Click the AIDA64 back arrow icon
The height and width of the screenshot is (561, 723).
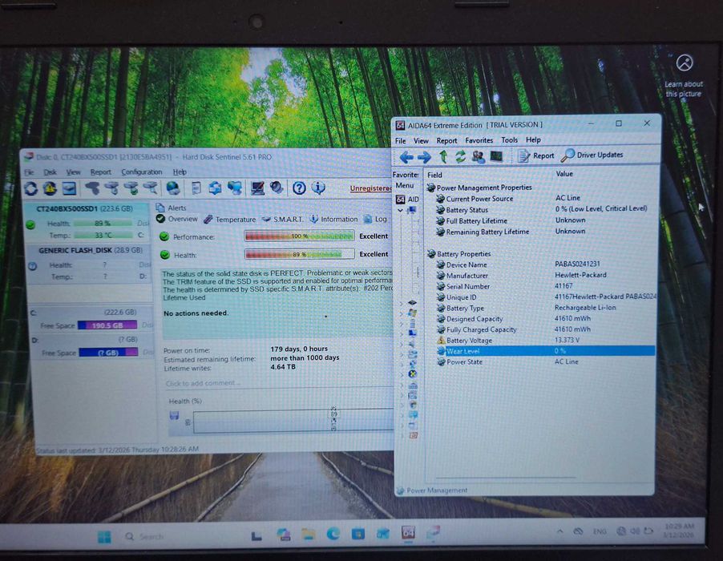[x=406, y=157]
